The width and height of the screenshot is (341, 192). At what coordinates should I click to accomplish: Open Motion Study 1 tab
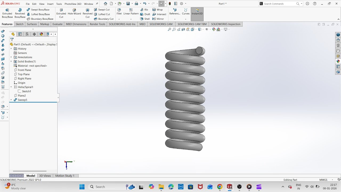65,176
